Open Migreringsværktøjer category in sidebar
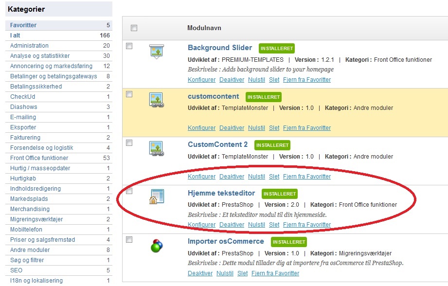Screen dimensions: 448x286 point(59,219)
